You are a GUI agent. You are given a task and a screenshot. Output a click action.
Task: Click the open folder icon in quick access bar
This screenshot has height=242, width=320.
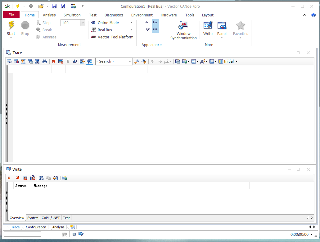click(x=41, y=6)
